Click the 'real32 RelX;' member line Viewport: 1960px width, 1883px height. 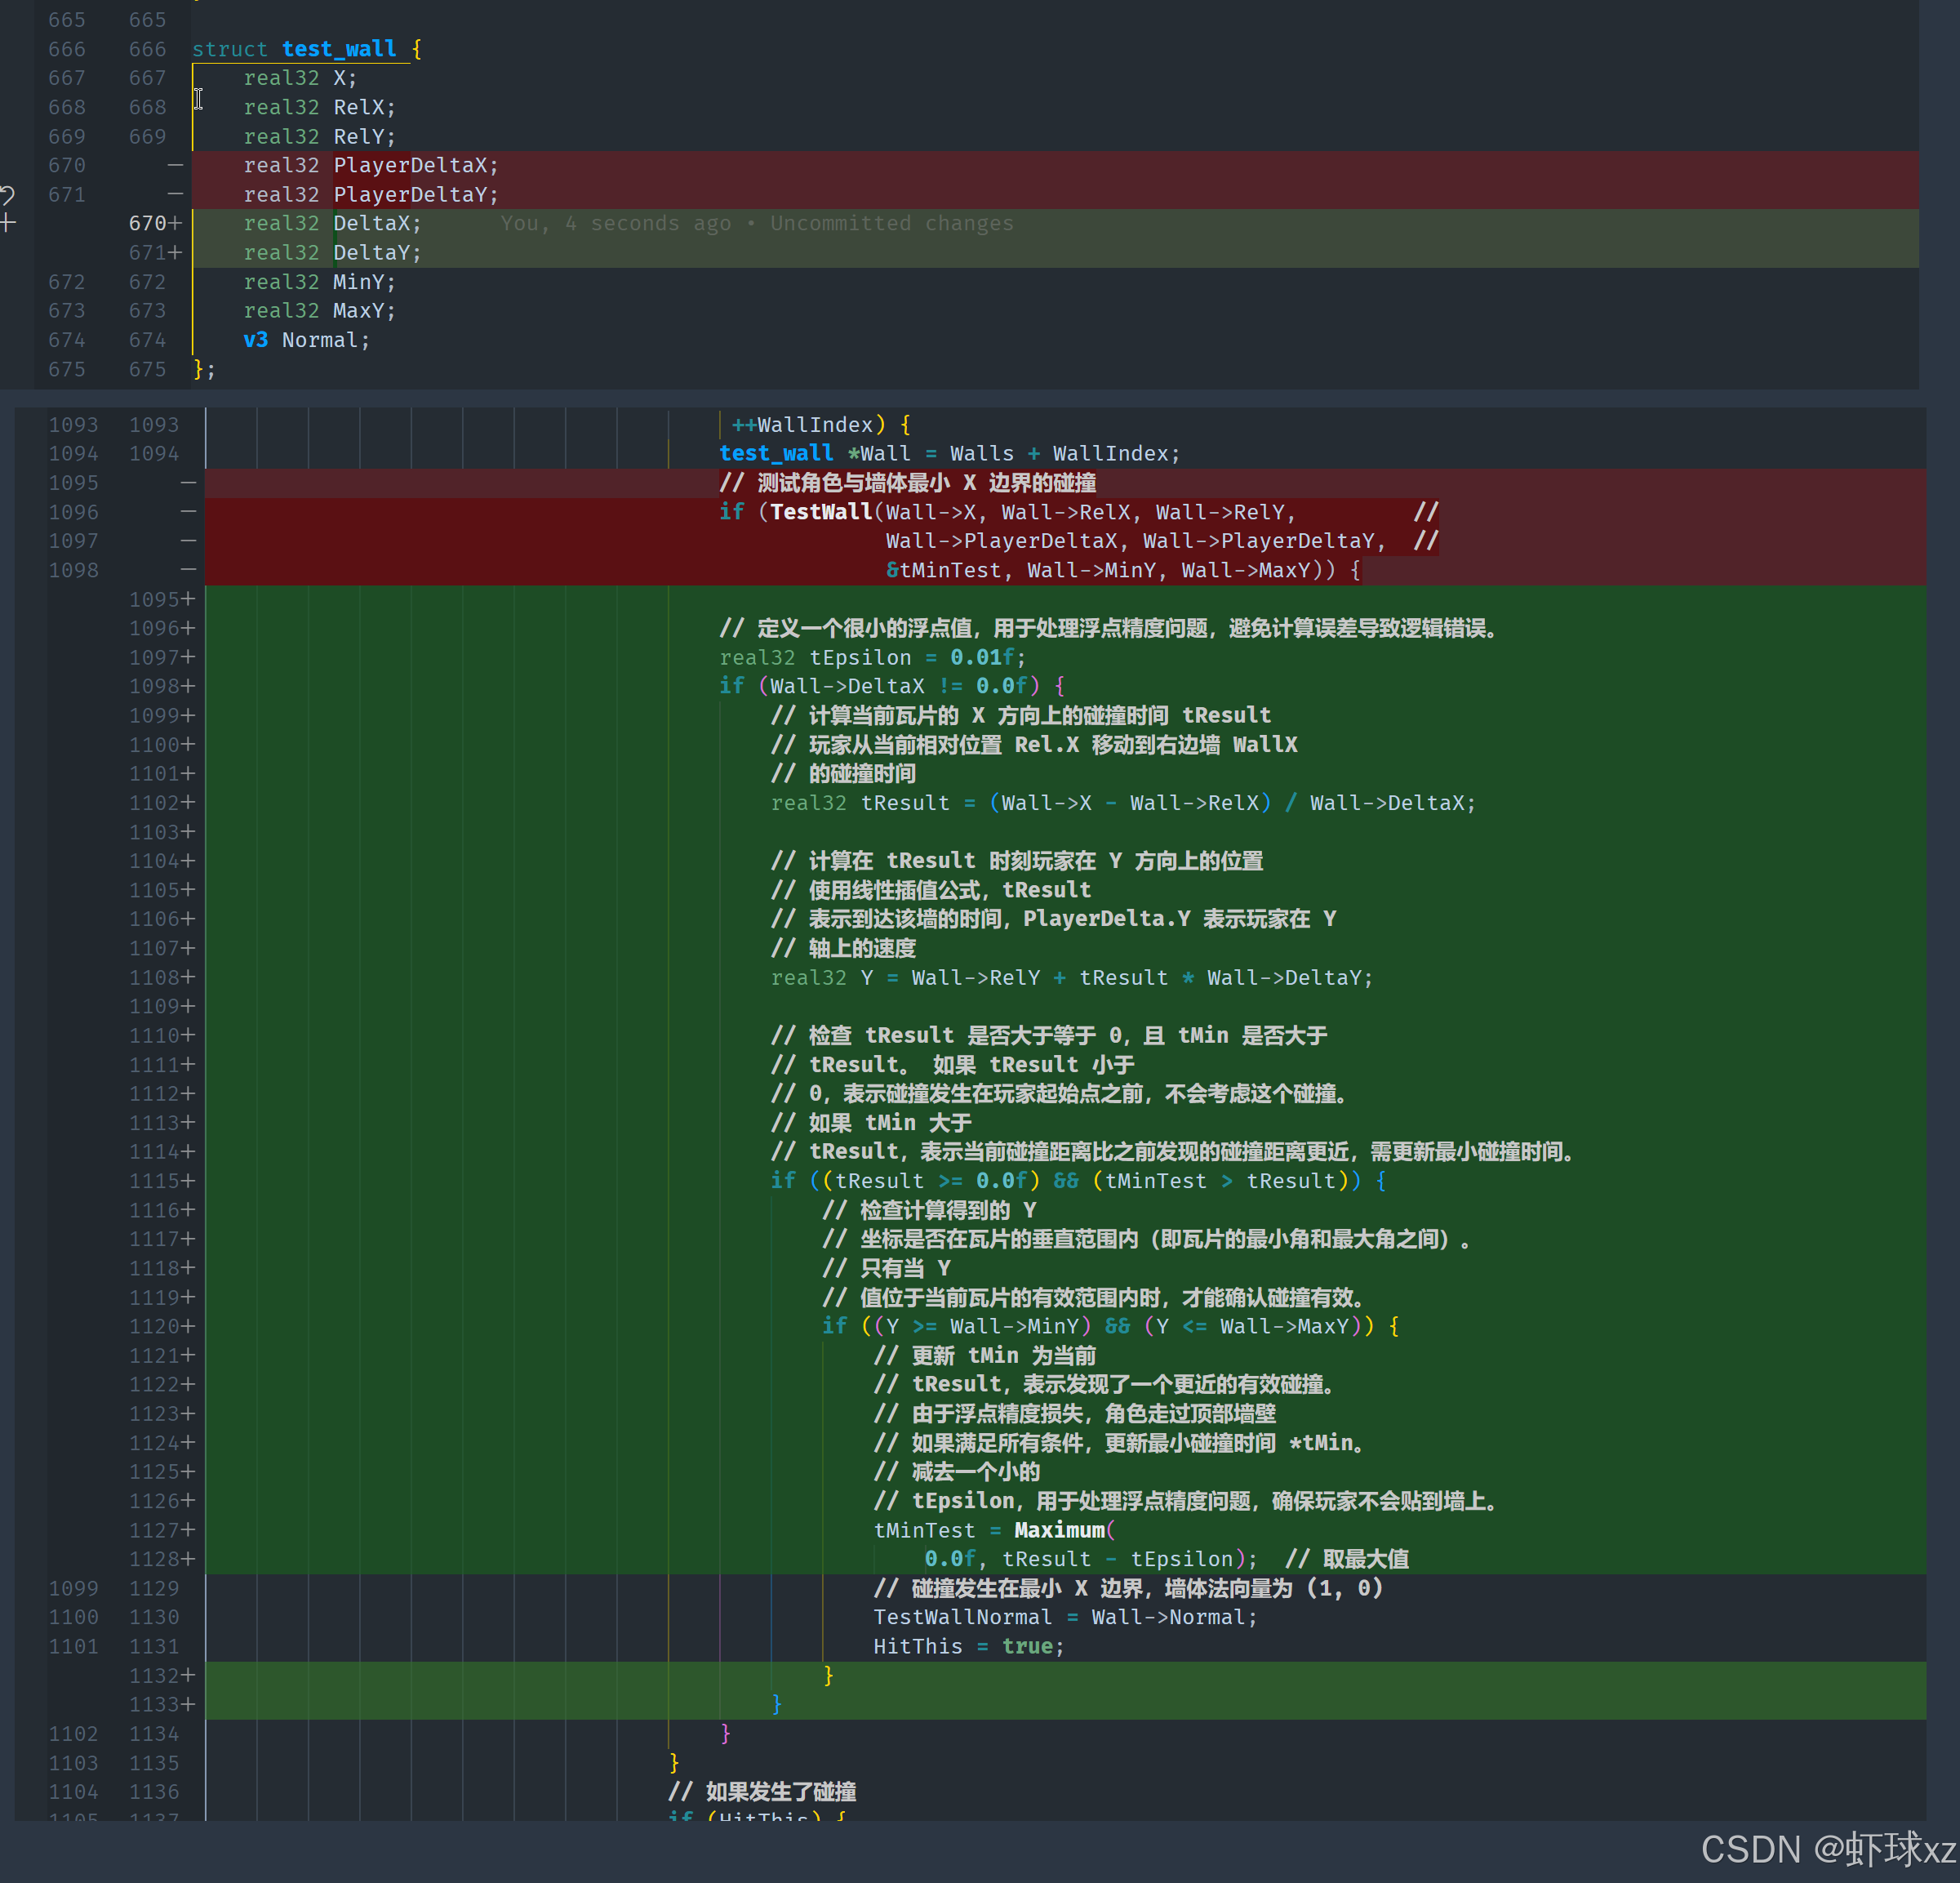pos(320,107)
